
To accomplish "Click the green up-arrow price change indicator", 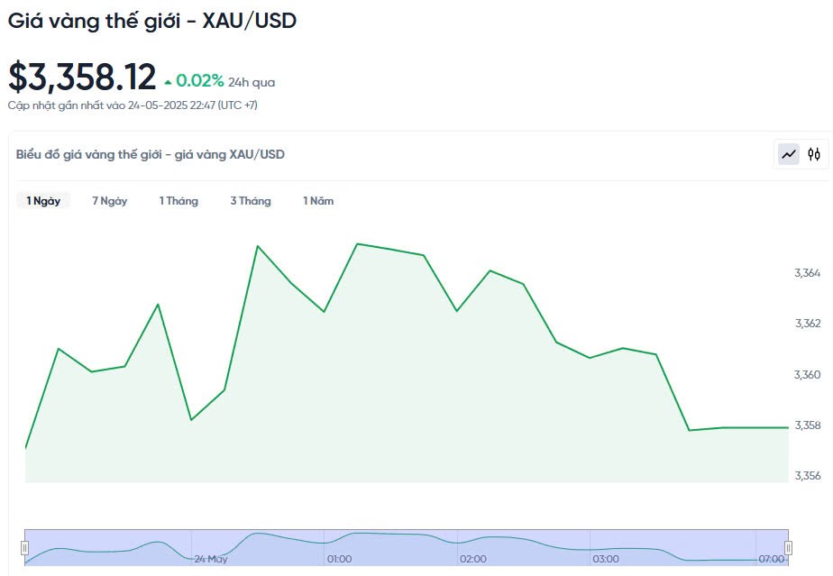I will click(168, 82).
